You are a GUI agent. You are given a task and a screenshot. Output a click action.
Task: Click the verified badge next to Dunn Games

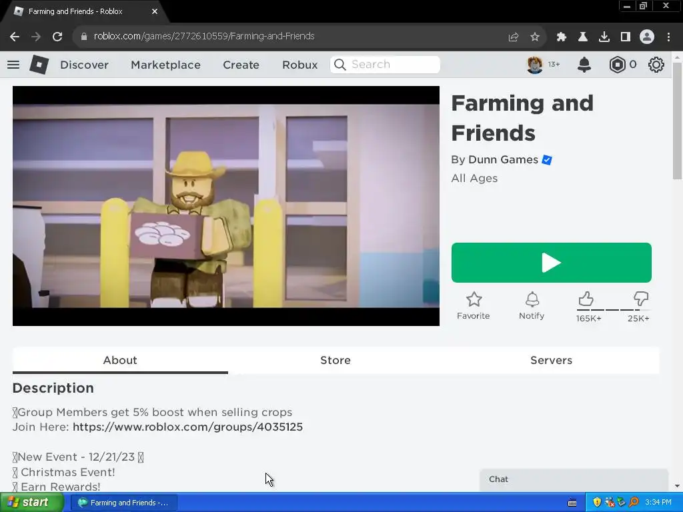pyautogui.click(x=547, y=160)
